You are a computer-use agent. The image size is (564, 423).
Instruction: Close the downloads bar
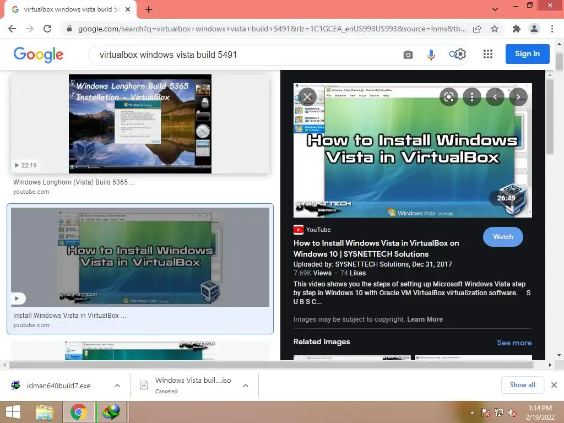[x=554, y=385]
